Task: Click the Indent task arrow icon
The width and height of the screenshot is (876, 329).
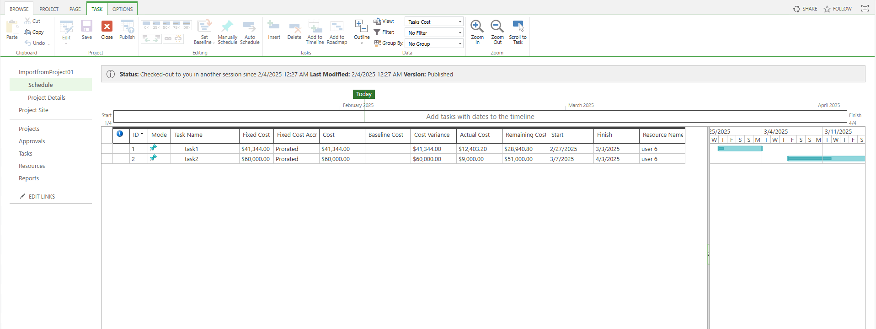Action: click(157, 39)
